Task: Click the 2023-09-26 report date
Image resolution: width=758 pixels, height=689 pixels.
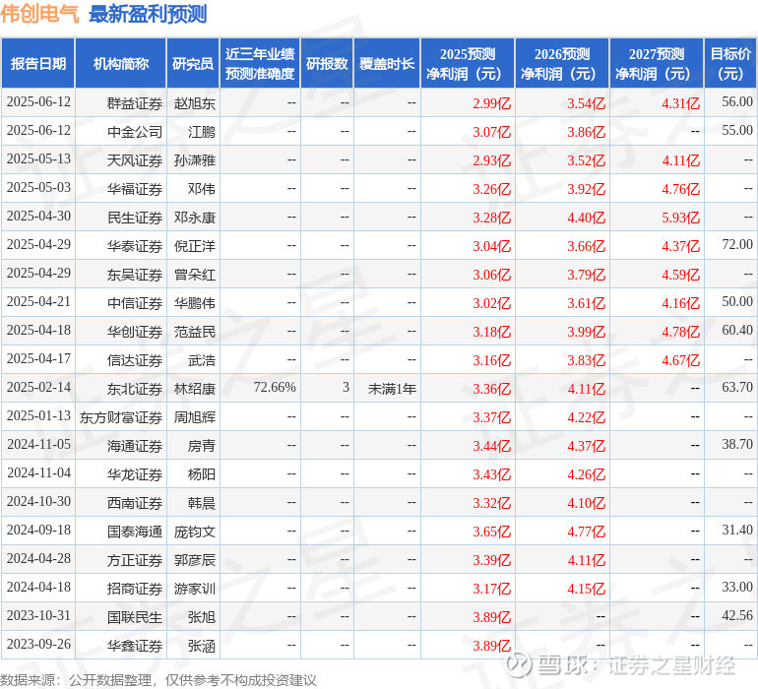Action: [x=38, y=644]
